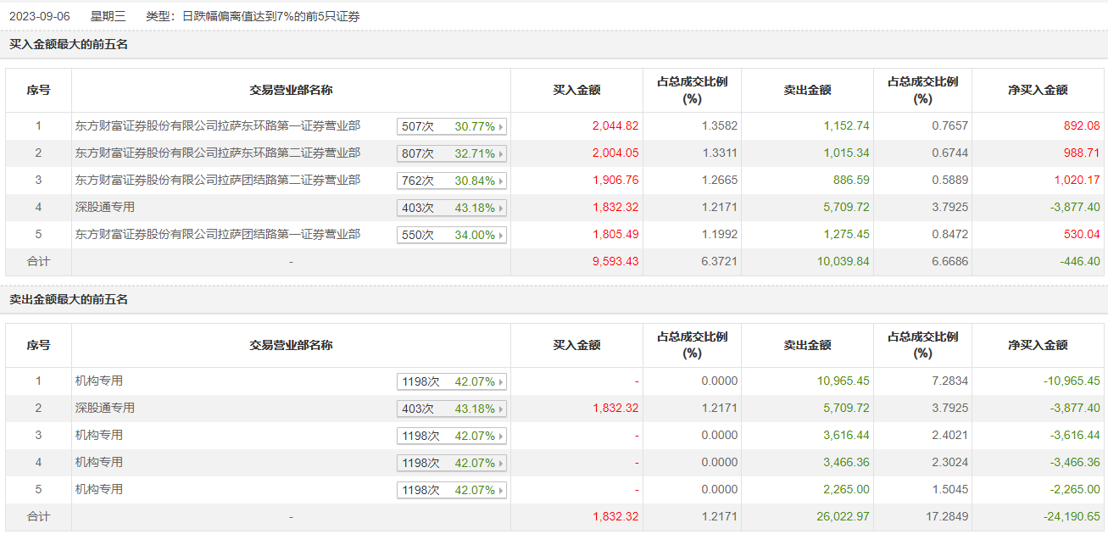Click the 2,044.82 buy amount cell
Screen dimensions: 1108x534
pyautogui.click(x=615, y=126)
